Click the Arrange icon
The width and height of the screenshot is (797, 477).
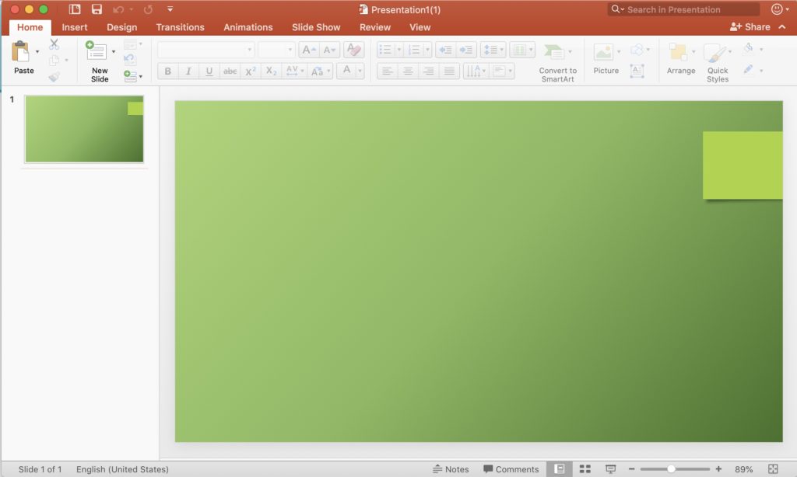678,53
